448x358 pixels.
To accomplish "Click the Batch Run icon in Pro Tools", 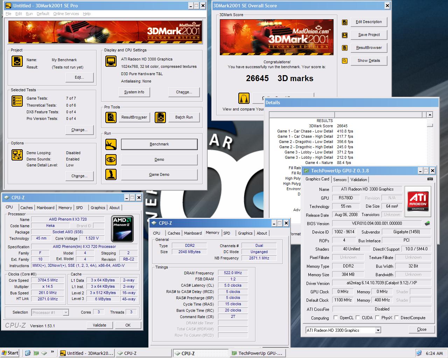I will tap(160, 117).
